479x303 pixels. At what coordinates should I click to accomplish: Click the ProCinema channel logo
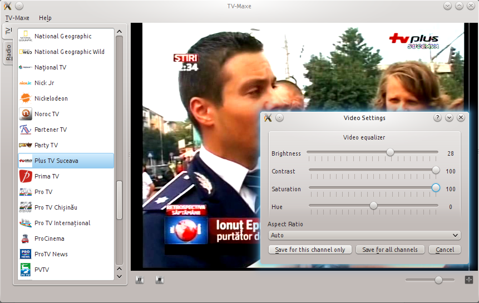26,239
